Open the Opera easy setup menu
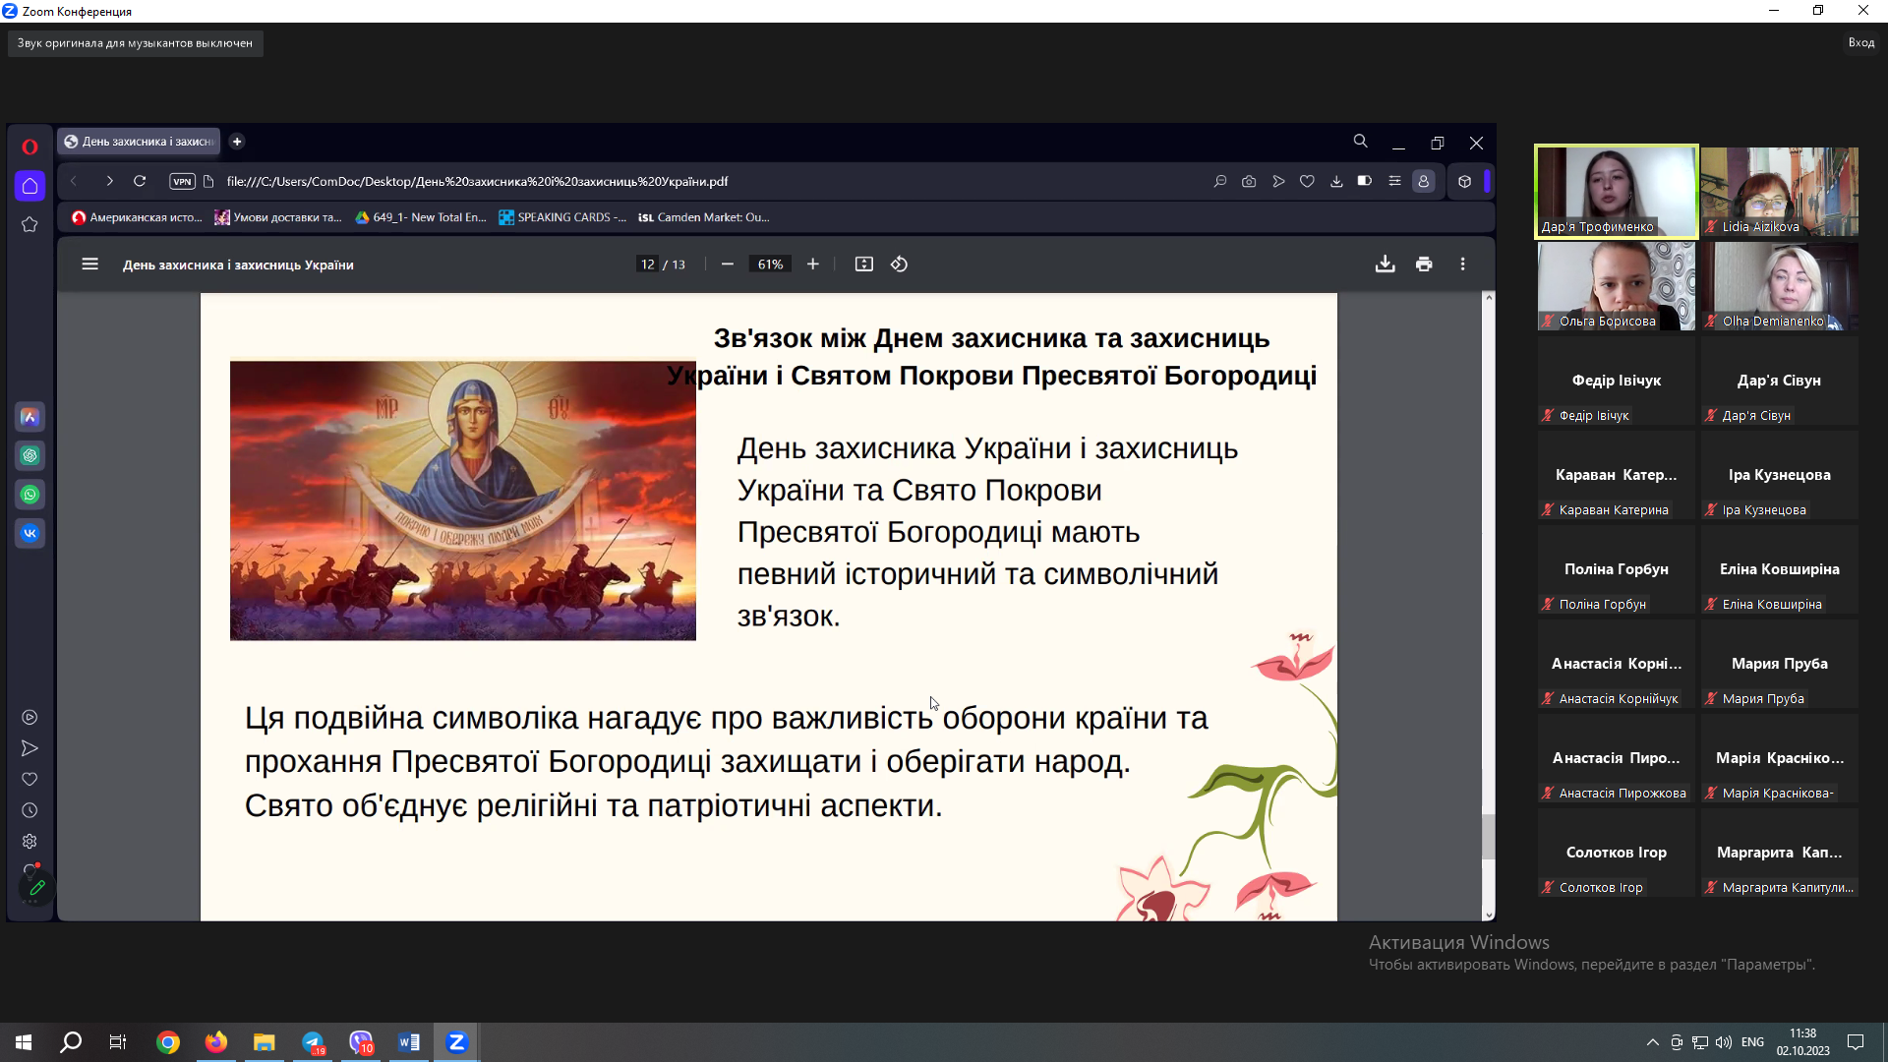 [x=1393, y=181]
